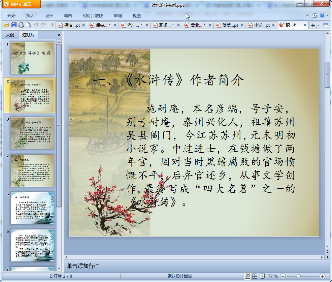Open the help question mark icon

(x=322, y=15)
